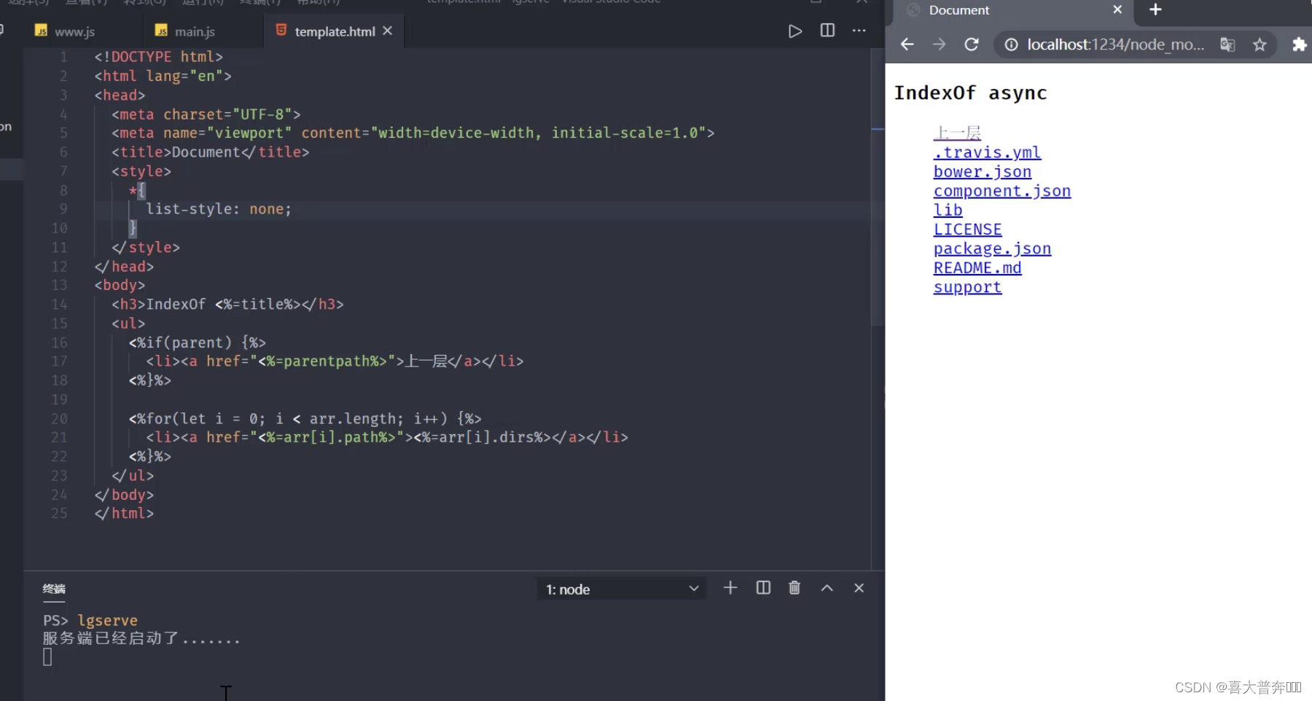Close the template.html tab
The image size is (1312, 701).
pos(388,31)
